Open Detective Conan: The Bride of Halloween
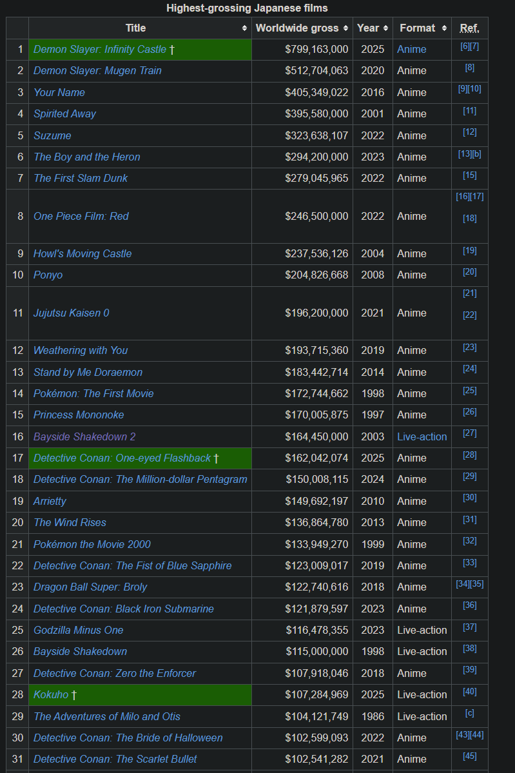This screenshot has width=515, height=773. 128,738
